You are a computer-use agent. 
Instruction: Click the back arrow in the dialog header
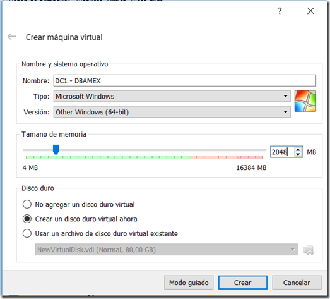pos(12,37)
